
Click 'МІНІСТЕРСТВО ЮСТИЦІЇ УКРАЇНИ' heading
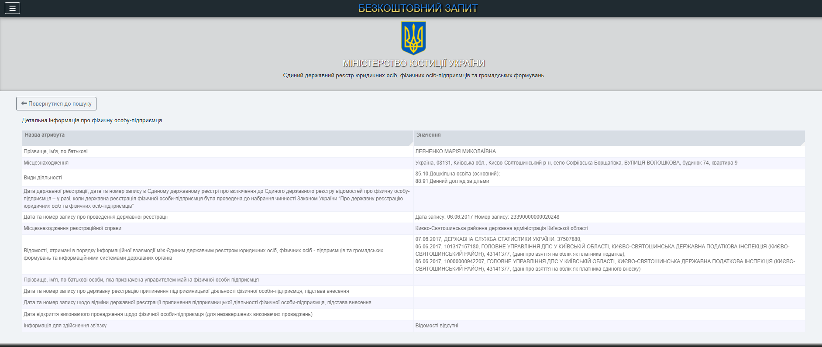pos(413,63)
